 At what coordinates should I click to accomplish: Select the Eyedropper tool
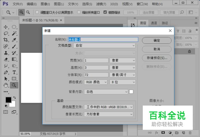pos(14,40)
